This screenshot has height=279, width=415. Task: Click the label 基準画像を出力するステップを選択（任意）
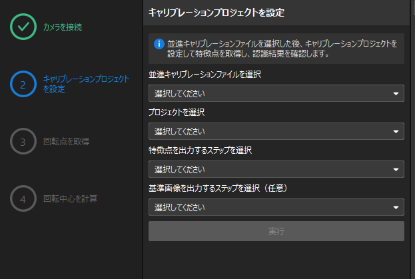[218, 188]
